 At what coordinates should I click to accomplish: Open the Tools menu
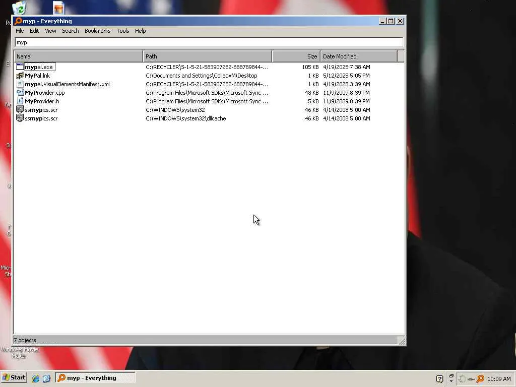click(x=123, y=31)
